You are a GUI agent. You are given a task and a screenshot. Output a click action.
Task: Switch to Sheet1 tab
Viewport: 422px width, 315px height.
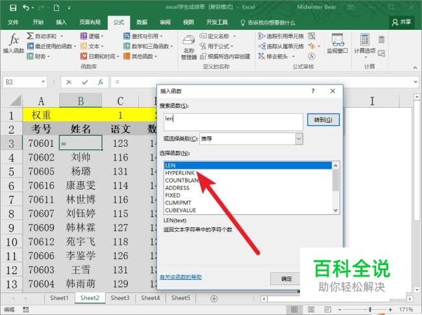pyautogui.click(x=59, y=298)
